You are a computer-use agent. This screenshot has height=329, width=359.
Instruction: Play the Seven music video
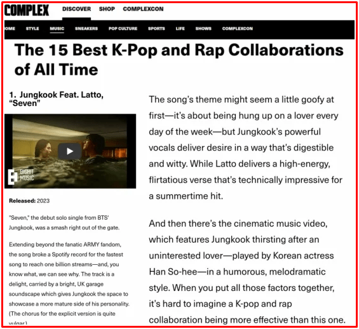pyautogui.click(x=70, y=151)
